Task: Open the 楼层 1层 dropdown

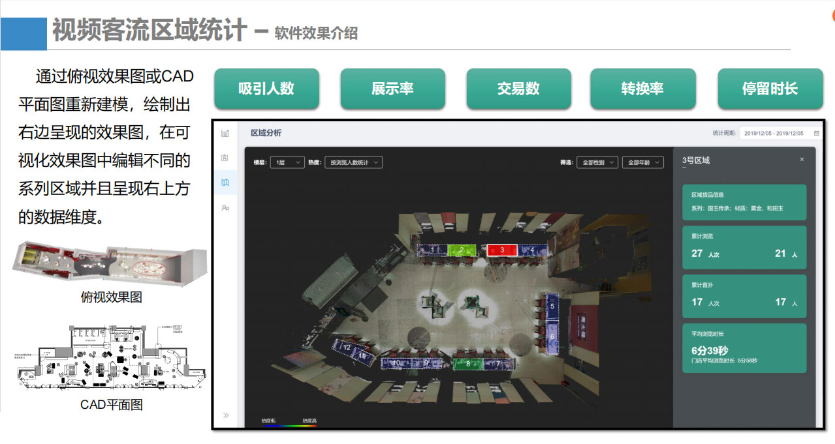Action: 287,162
